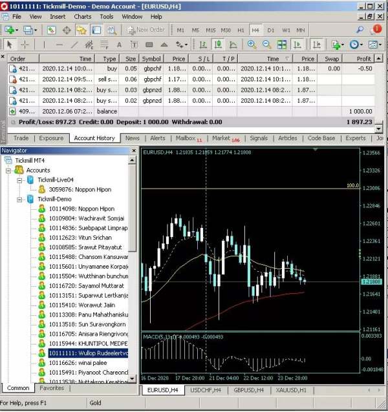388x412 pixels.
Task: Click the Navigator scrollbar down arrow
Action: (x=132, y=378)
